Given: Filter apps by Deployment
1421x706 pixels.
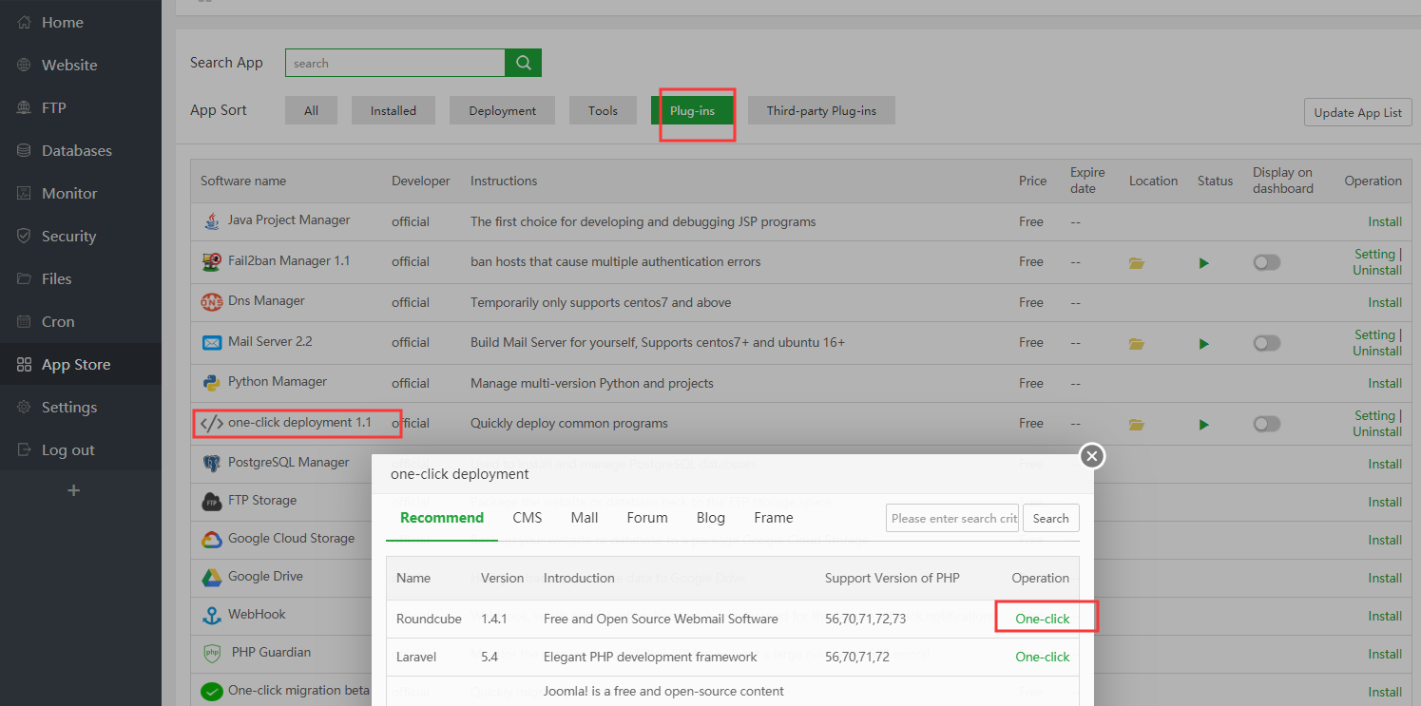Looking at the screenshot, I should 503,110.
